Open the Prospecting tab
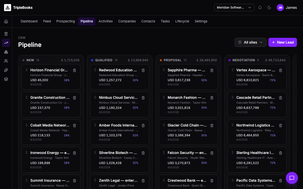The width and height of the screenshot is (303, 189). (66, 21)
